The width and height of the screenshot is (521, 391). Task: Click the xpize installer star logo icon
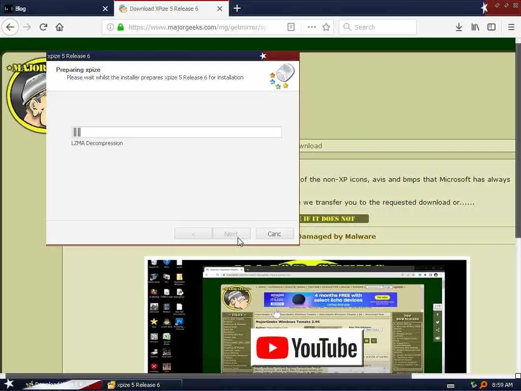282,76
